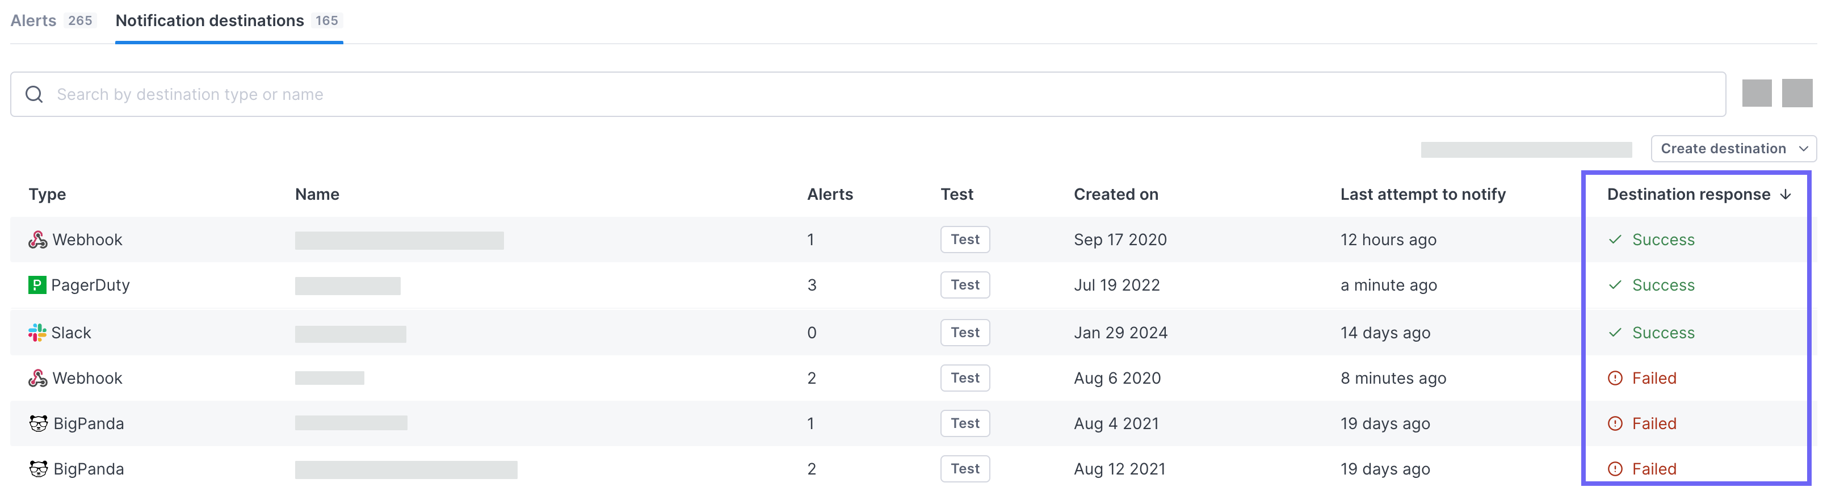The width and height of the screenshot is (1823, 487).
Task: Click the Failed warning icon in the Aug 12 2021 row
Action: (x=1615, y=469)
